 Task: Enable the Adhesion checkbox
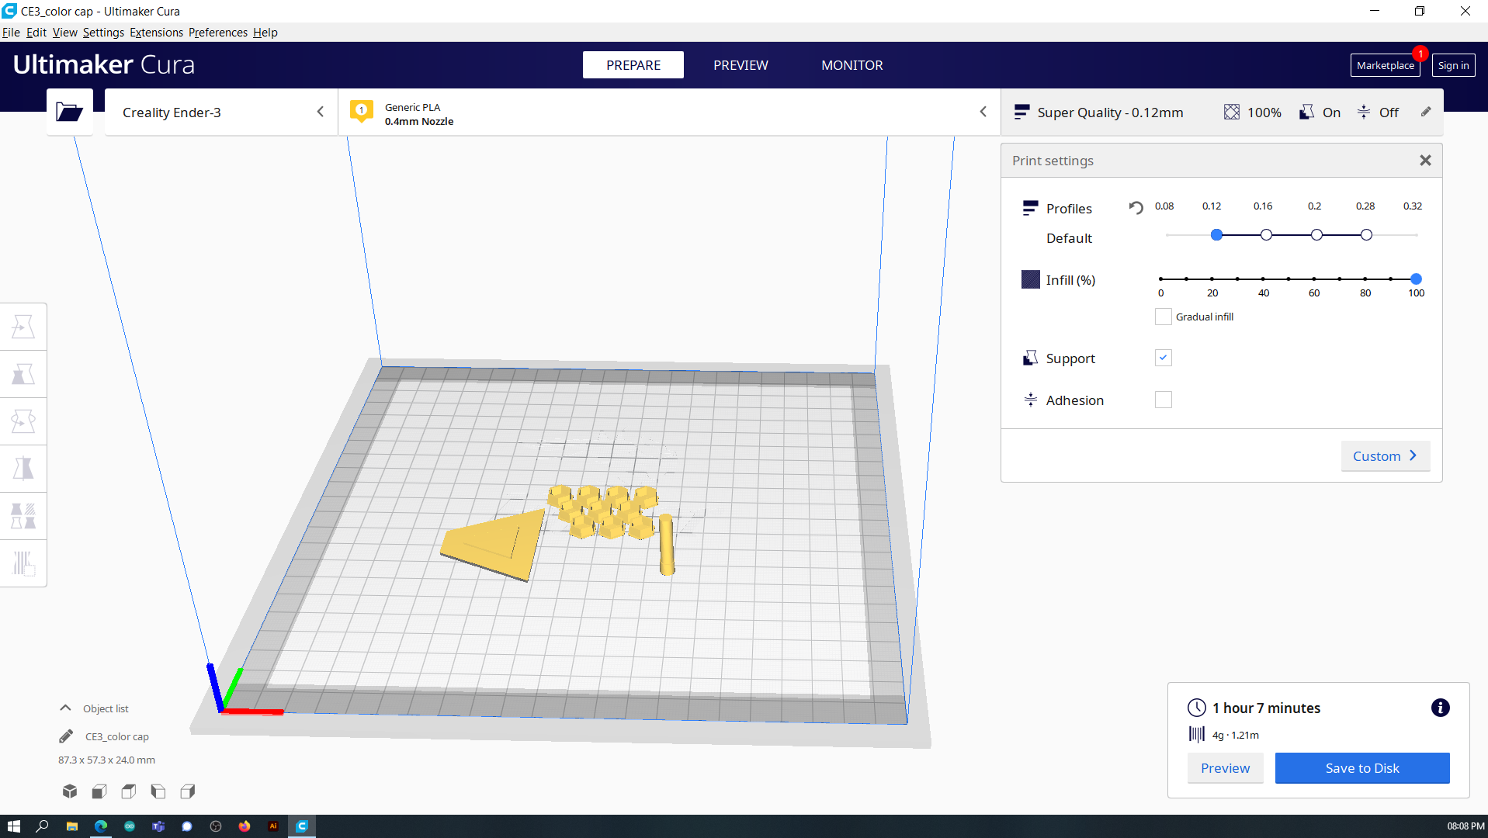click(1163, 400)
